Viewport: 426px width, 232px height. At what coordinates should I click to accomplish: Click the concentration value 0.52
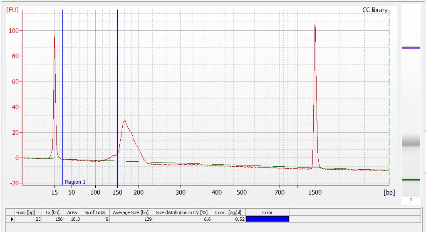click(x=228, y=219)
